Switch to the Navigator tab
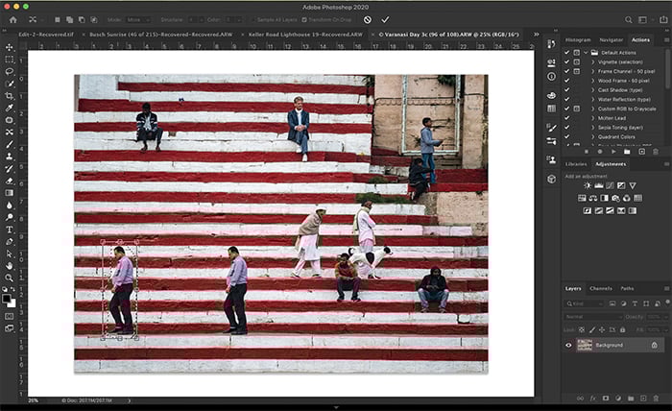Image resolution: width=672 pixels, height=411 pixels. 611,40
